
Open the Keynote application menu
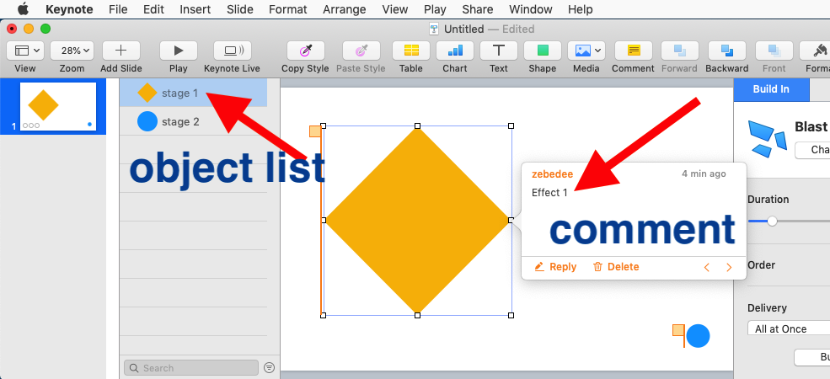(x=69, y=9)
